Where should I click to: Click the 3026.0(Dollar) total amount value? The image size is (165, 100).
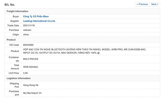point(30,67)
